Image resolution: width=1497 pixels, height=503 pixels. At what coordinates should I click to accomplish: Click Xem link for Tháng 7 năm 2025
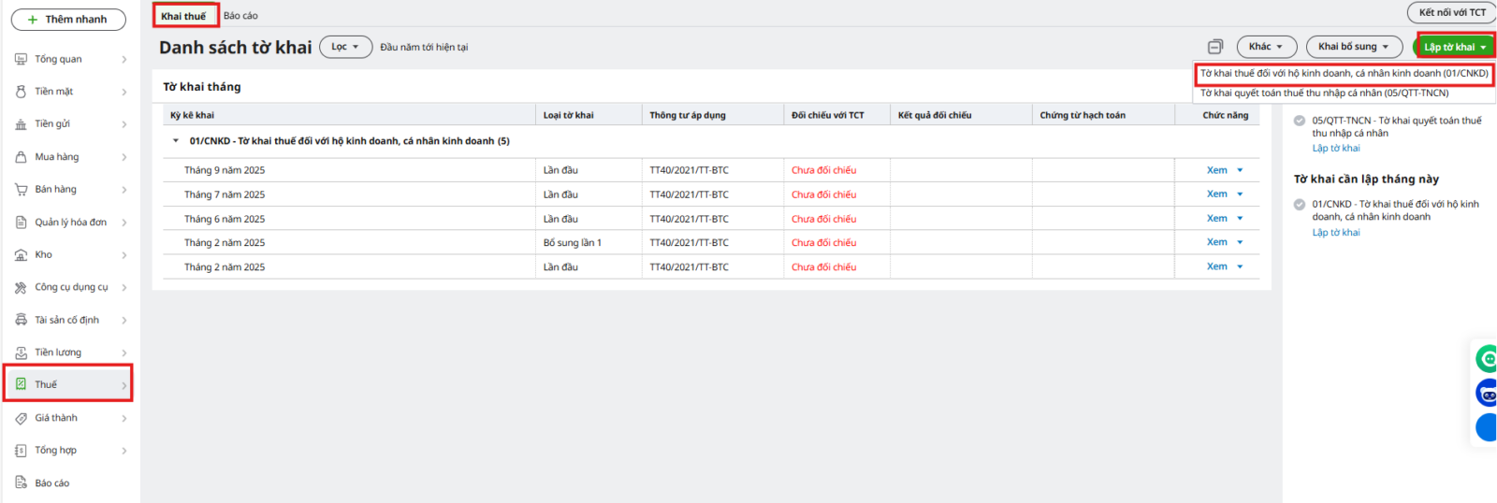click(1216, 194)
